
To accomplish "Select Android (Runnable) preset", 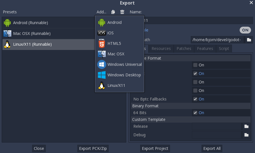I will coord(48,23).
